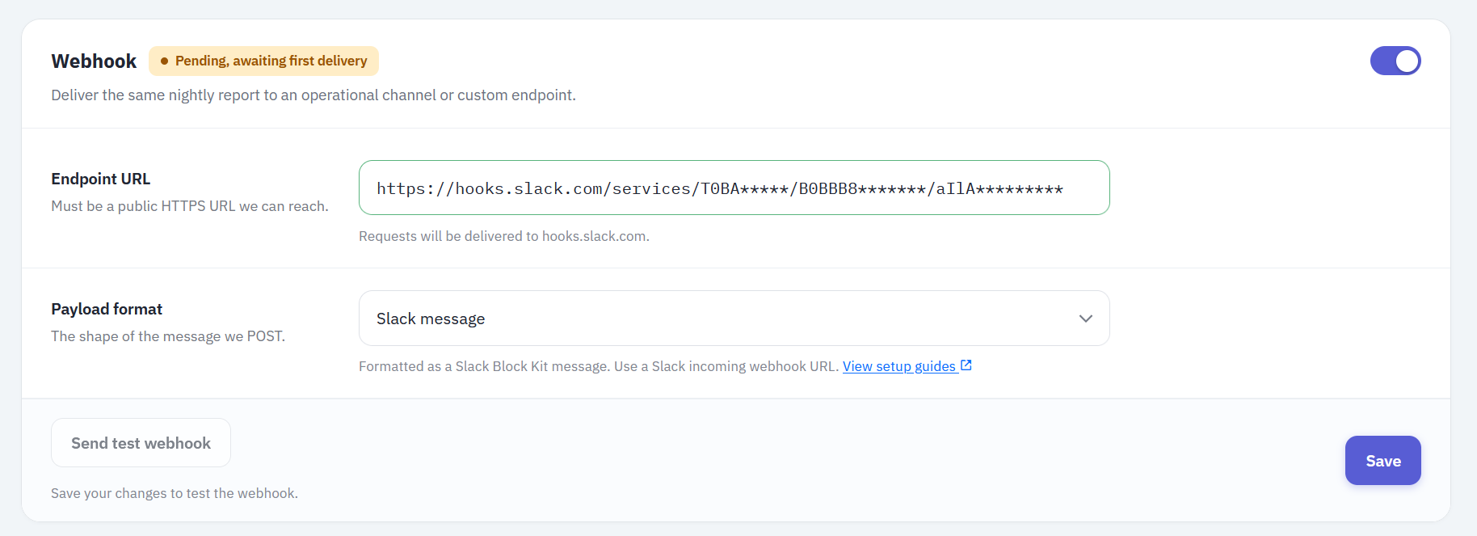
Task: Open the View setup guides link
Action: point(899,366)
